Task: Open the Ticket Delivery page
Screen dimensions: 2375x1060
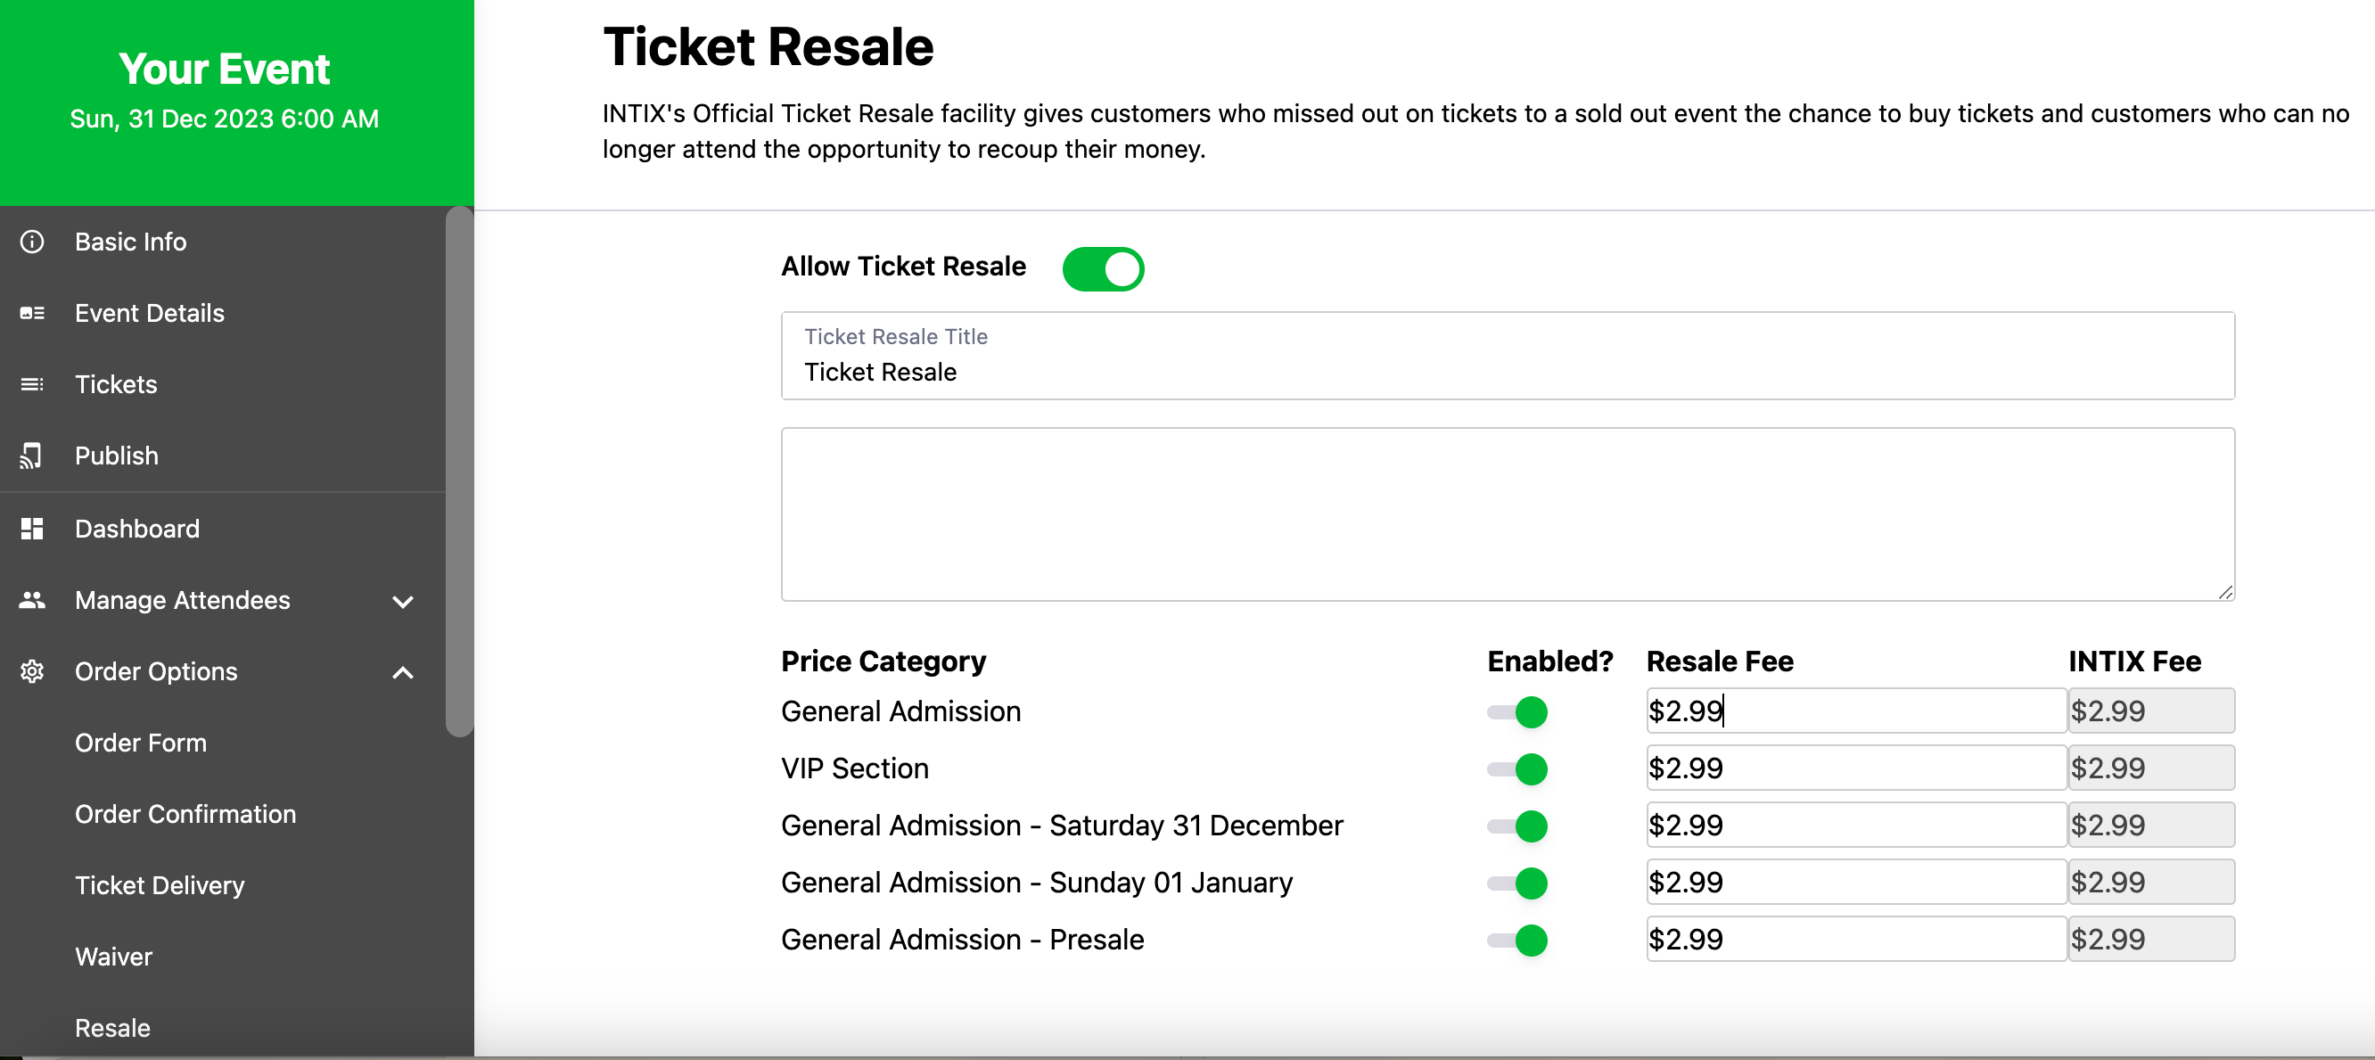Action: (160, 885)
